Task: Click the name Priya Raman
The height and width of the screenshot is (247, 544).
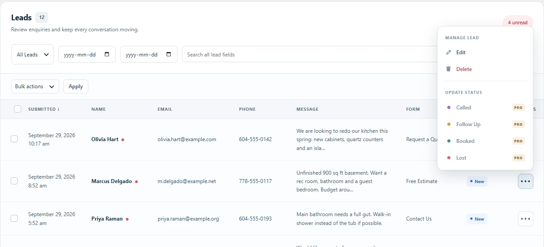Action: coord(107,219)
